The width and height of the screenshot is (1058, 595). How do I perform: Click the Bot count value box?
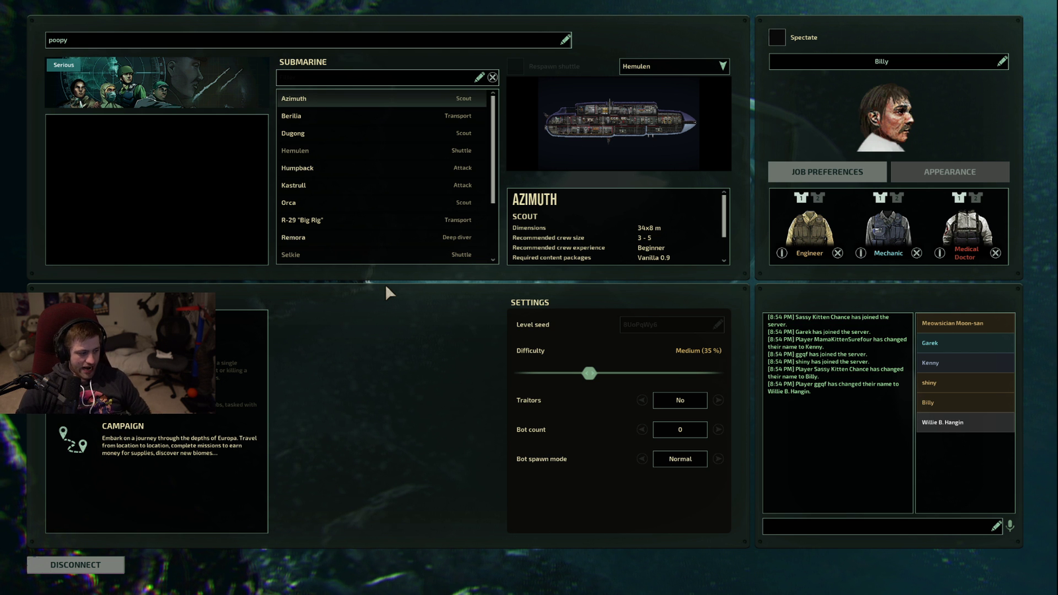pyautogui.click(x=680, y=430)
